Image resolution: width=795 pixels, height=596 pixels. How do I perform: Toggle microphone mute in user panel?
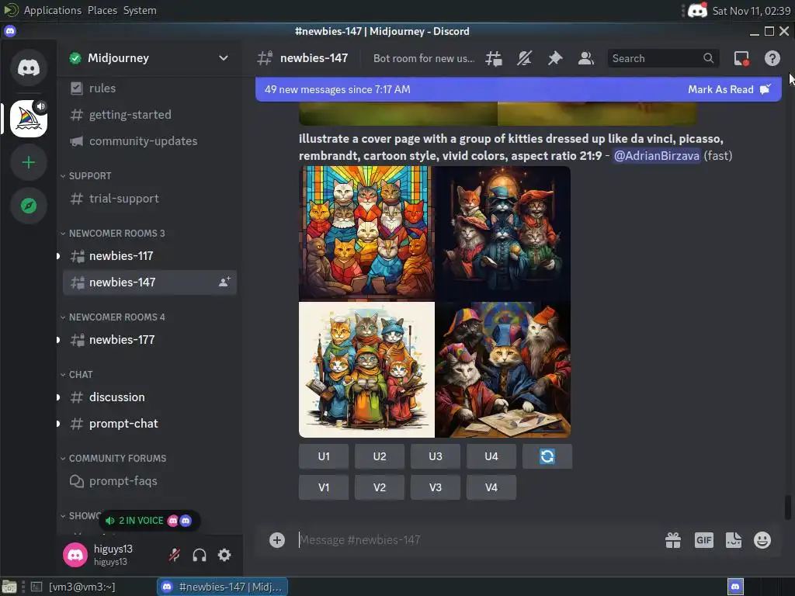175,555
